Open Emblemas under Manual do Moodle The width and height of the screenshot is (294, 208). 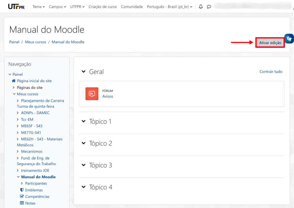click(34, 190)
